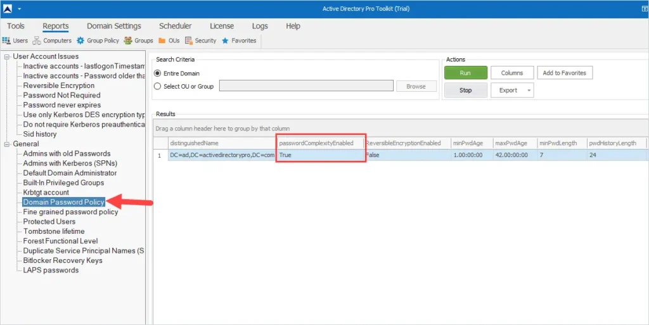Viewport: 649px width, 325px height.
Task: Select the Entire Domain radio button
Action: (x=157, y=73)
